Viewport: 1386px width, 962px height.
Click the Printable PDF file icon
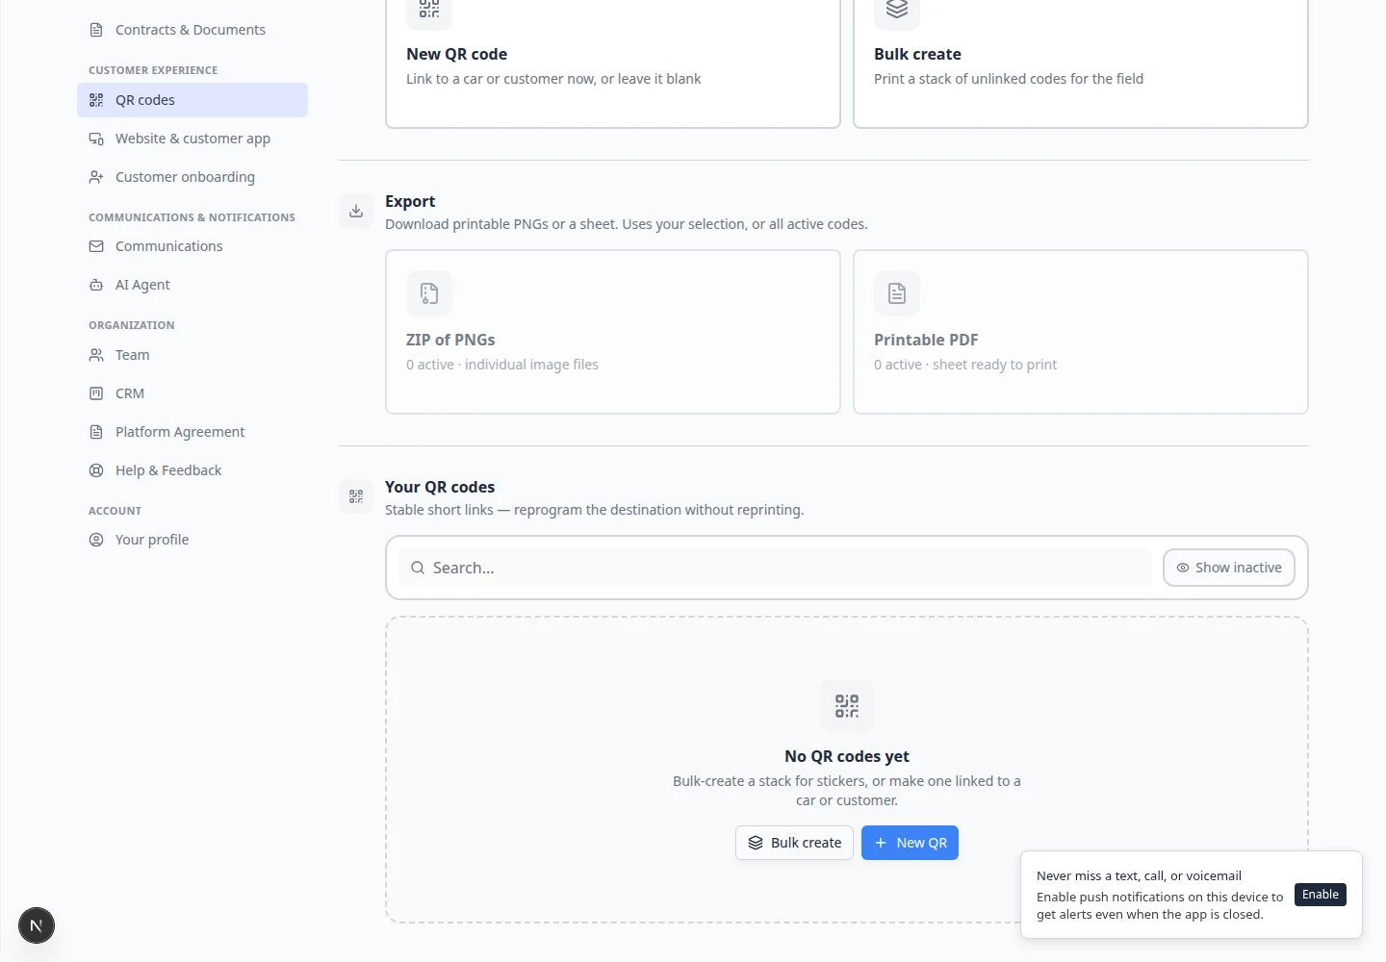pyautogui.click(x=897, y=293)
